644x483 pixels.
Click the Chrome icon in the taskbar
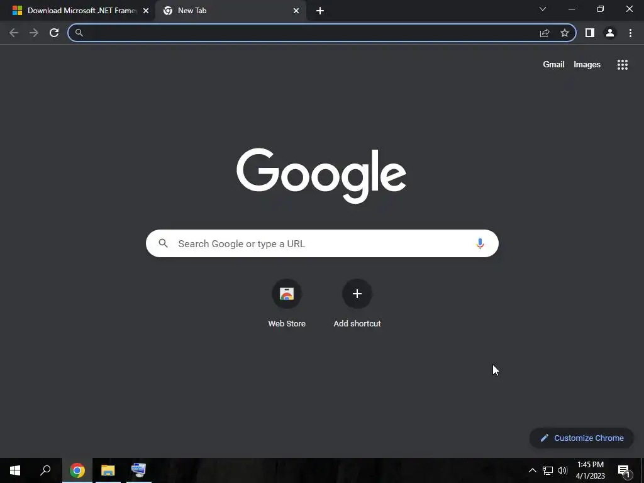77,470
